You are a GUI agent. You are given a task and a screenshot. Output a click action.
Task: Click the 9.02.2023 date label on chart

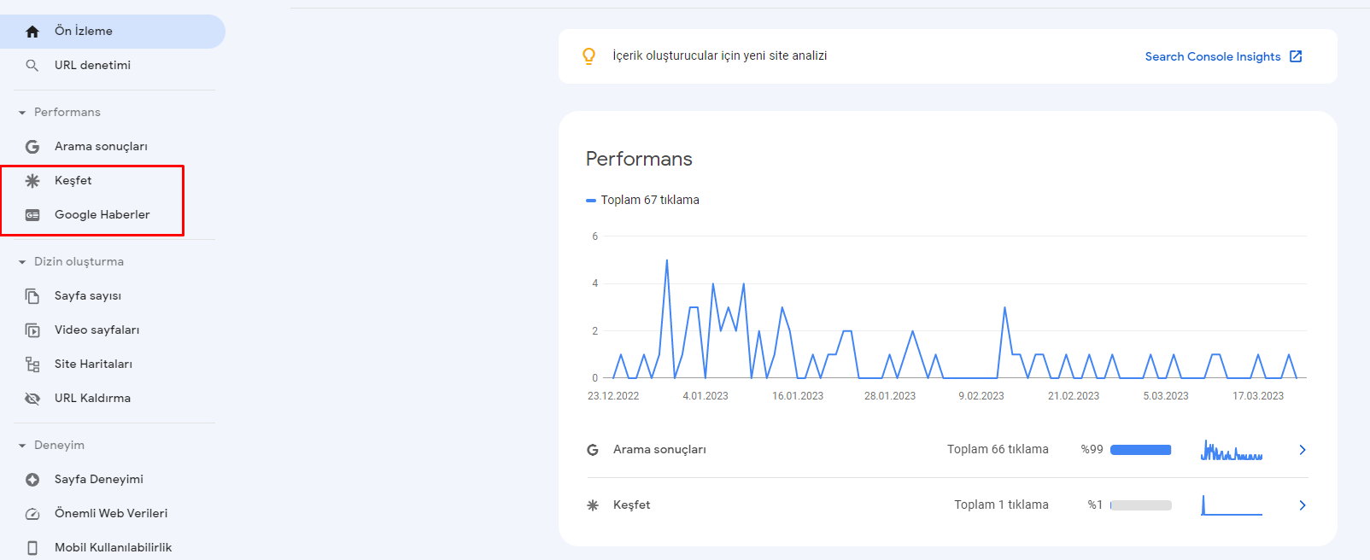[981, 396]
